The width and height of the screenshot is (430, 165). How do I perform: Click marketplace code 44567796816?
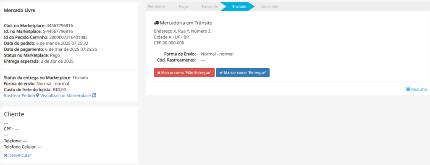pyautogui.click(x=60, y=26)
